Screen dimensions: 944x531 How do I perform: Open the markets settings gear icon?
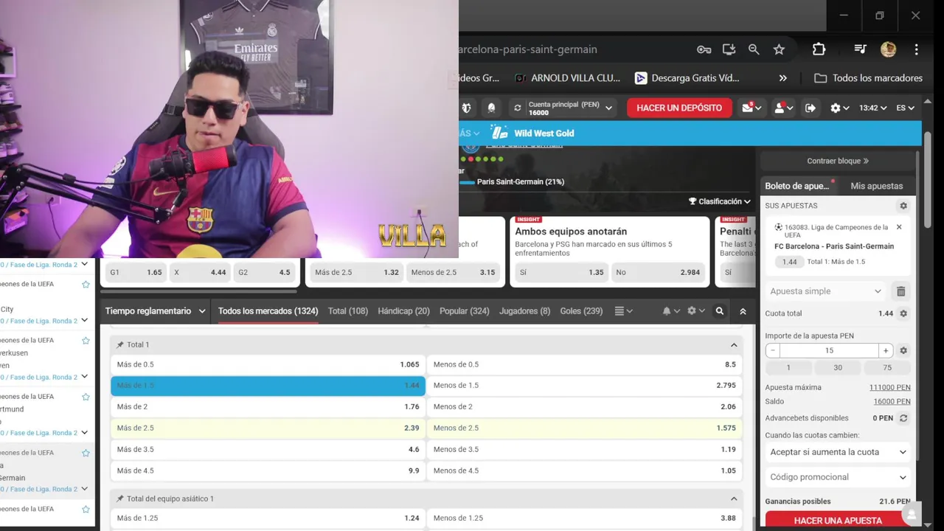click(x=695, y=311)
